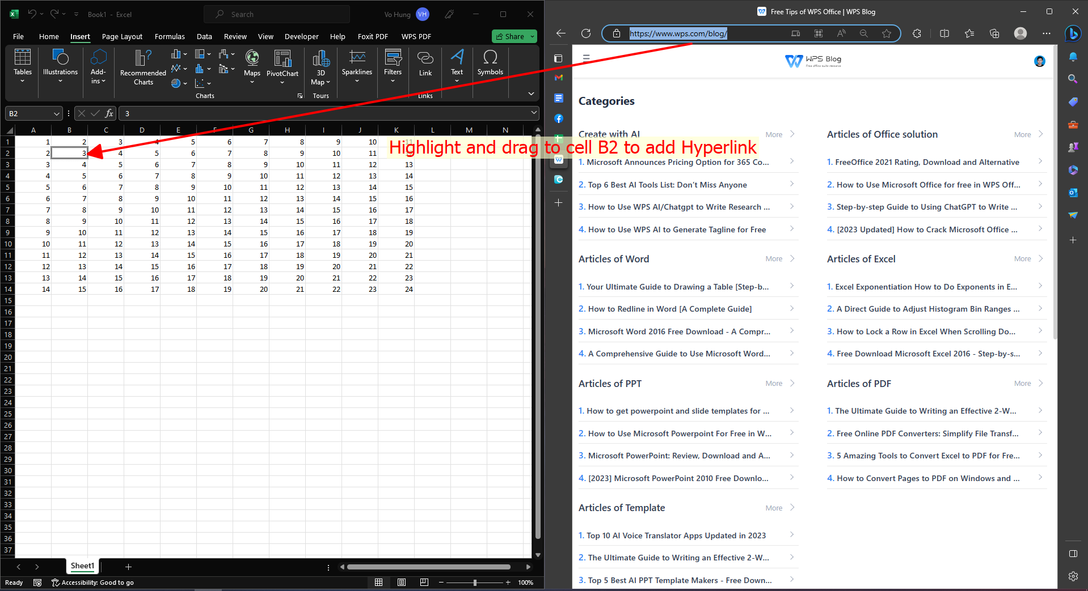Expand the Symbols dropdown in ribbon

(490, 63)
